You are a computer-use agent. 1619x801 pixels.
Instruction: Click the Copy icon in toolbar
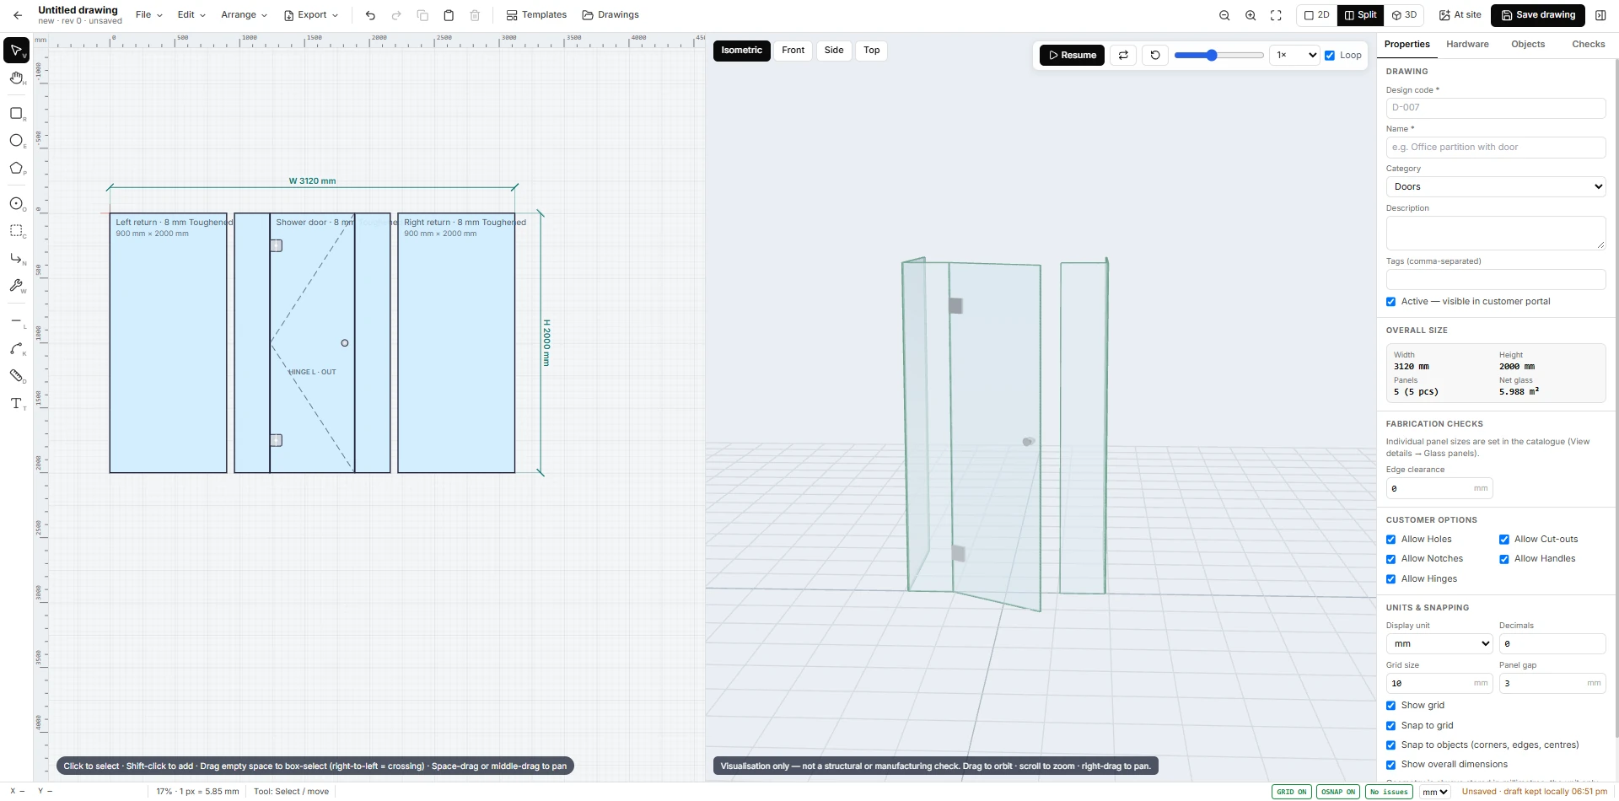click(x=422, y=15)
